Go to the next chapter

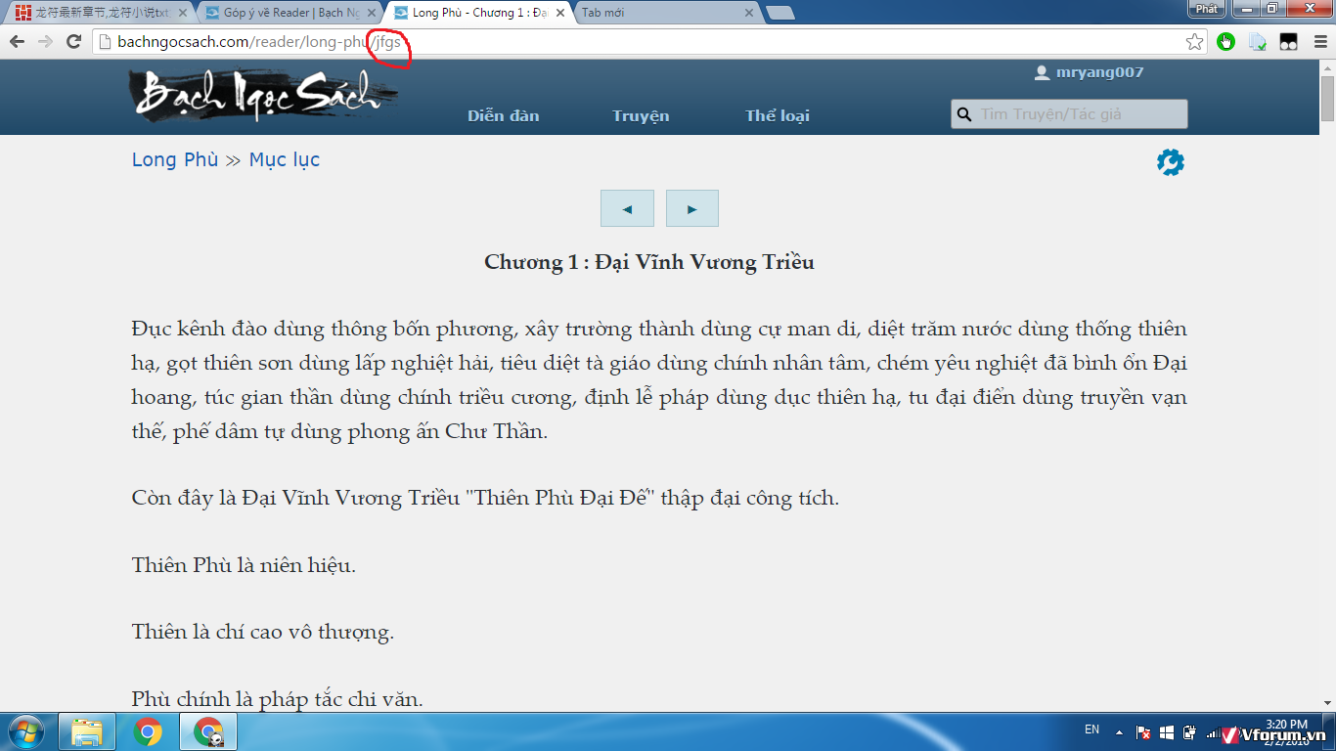(691, 208)
